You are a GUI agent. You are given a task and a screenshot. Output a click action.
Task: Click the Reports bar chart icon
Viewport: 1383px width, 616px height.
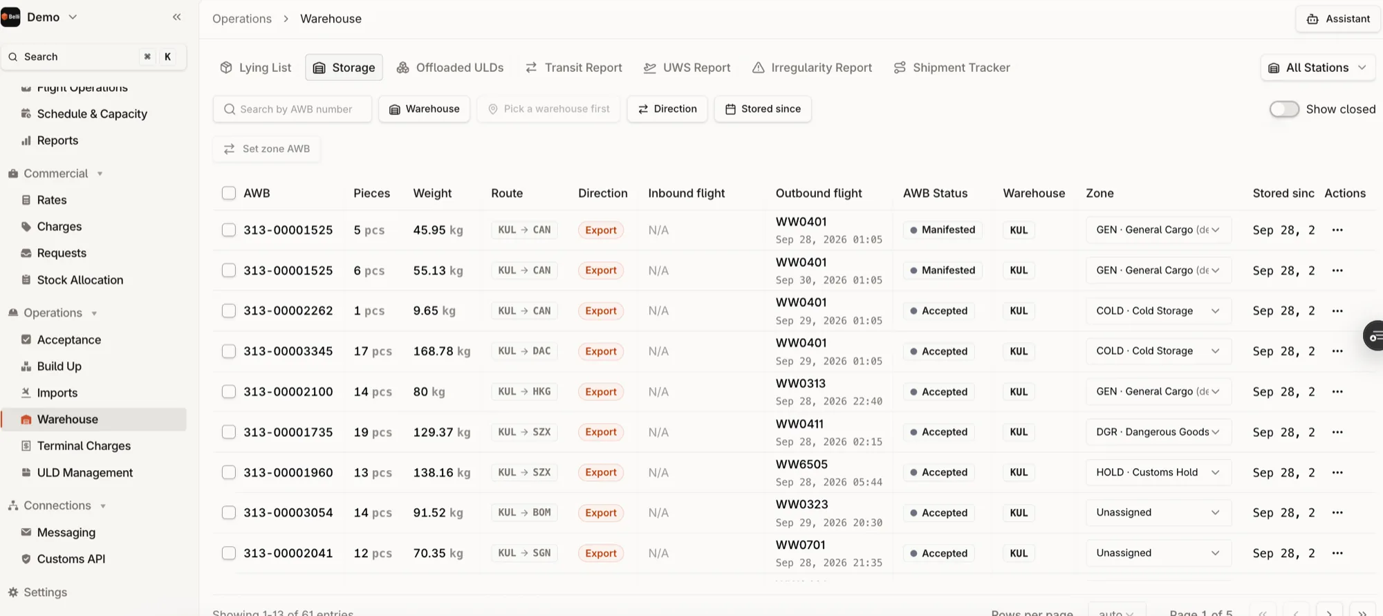pos(26,140)
